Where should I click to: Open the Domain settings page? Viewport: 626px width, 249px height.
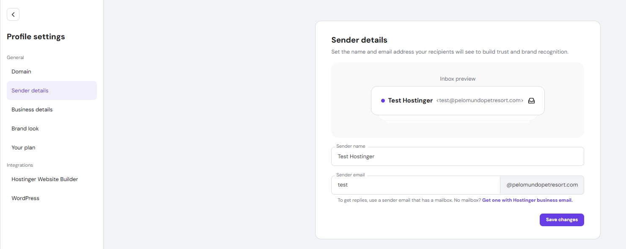coord(21,72)
